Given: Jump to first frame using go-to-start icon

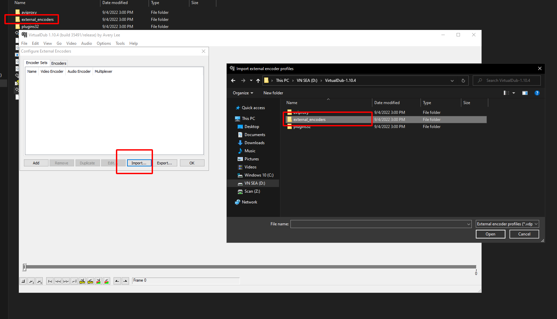Looking at the screenshot, I should coord(50,281).
